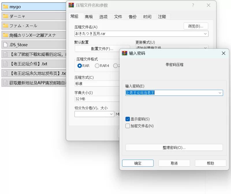Click 压缩文件名(A) label
Image resolution: width=231 pixels, height=194 pixels.
[86, 27]
